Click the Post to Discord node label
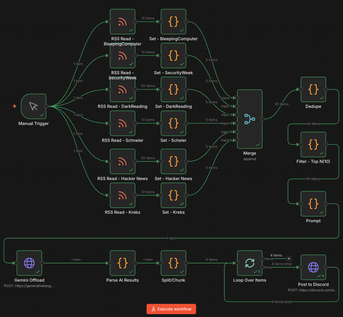This screenshot has height=317, width=343. pos(313,284)
